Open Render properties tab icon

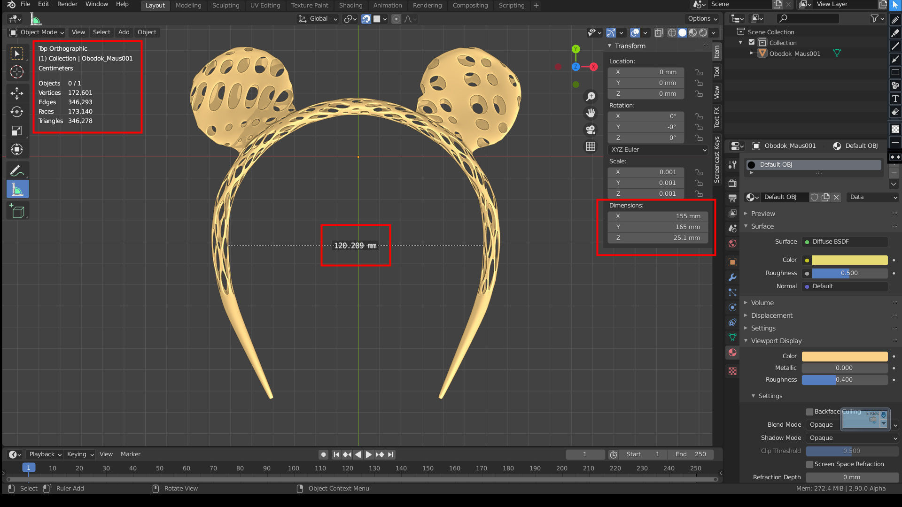click(732, 183)
